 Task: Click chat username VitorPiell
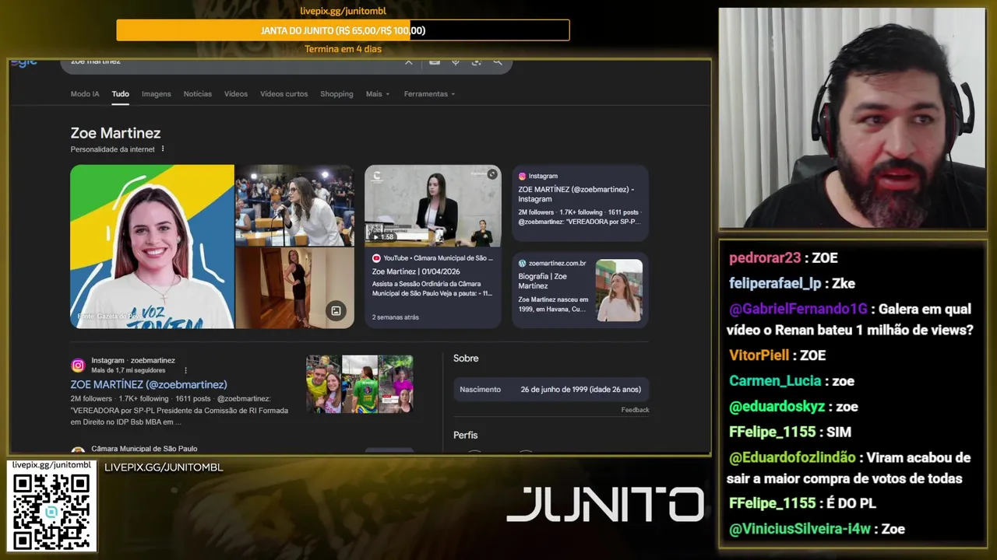click(759, 355)
